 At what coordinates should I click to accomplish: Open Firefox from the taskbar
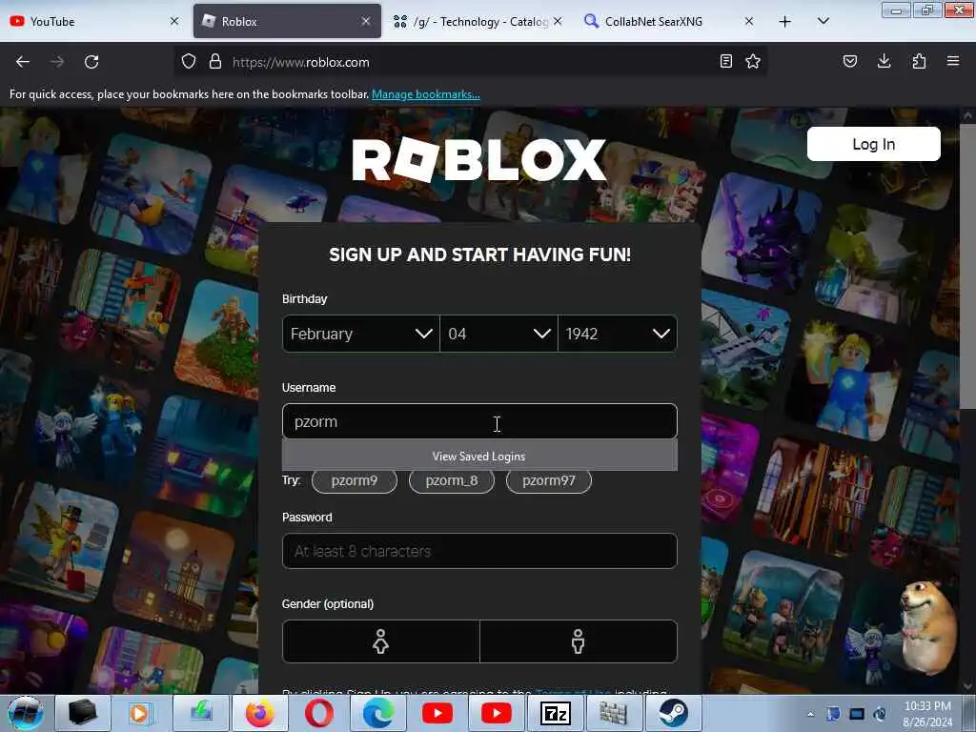pos(259,713)
